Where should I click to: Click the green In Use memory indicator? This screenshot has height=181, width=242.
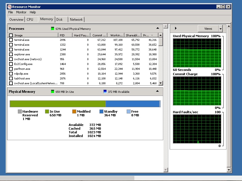pyautogui.click(x=52, y=92)
